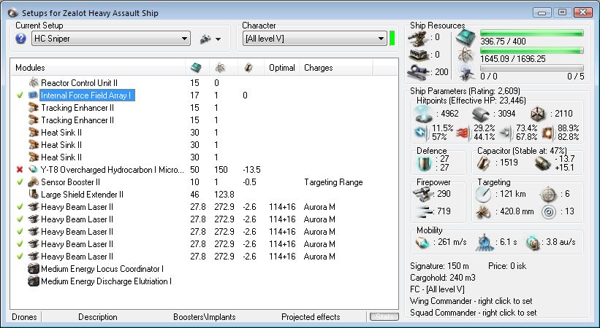
Task: Toggle checkmark of fourth Heavy Beam Laser II
Action: (20, 243)
